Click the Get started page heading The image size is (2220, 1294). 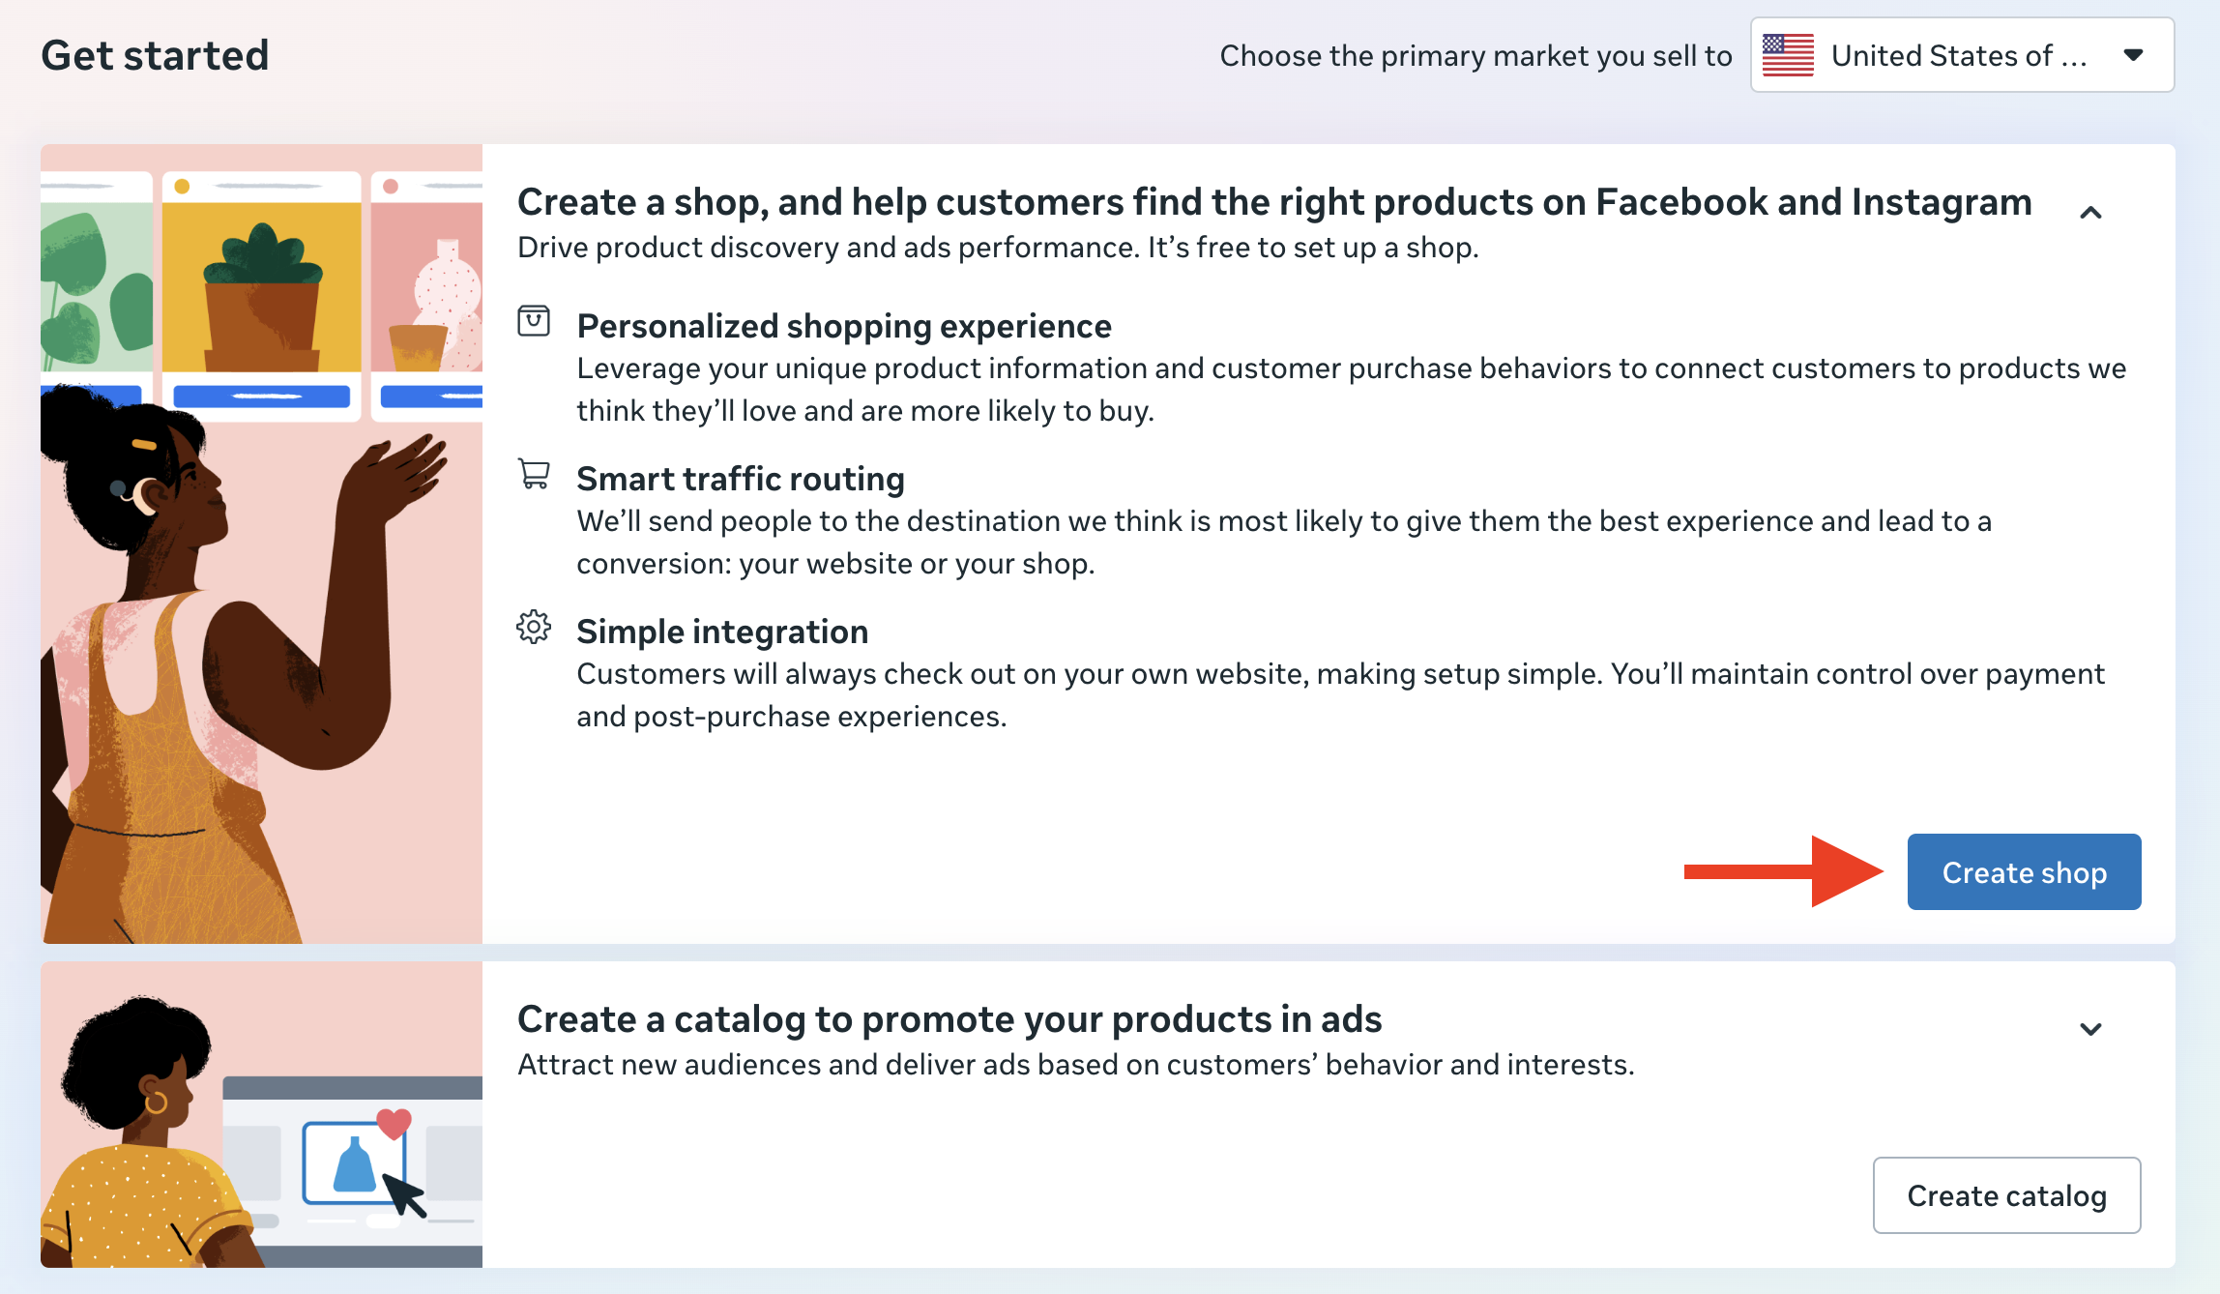[x=155, y=55]
